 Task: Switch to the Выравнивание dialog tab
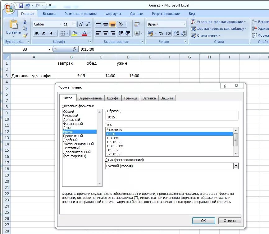click(90, 98)
